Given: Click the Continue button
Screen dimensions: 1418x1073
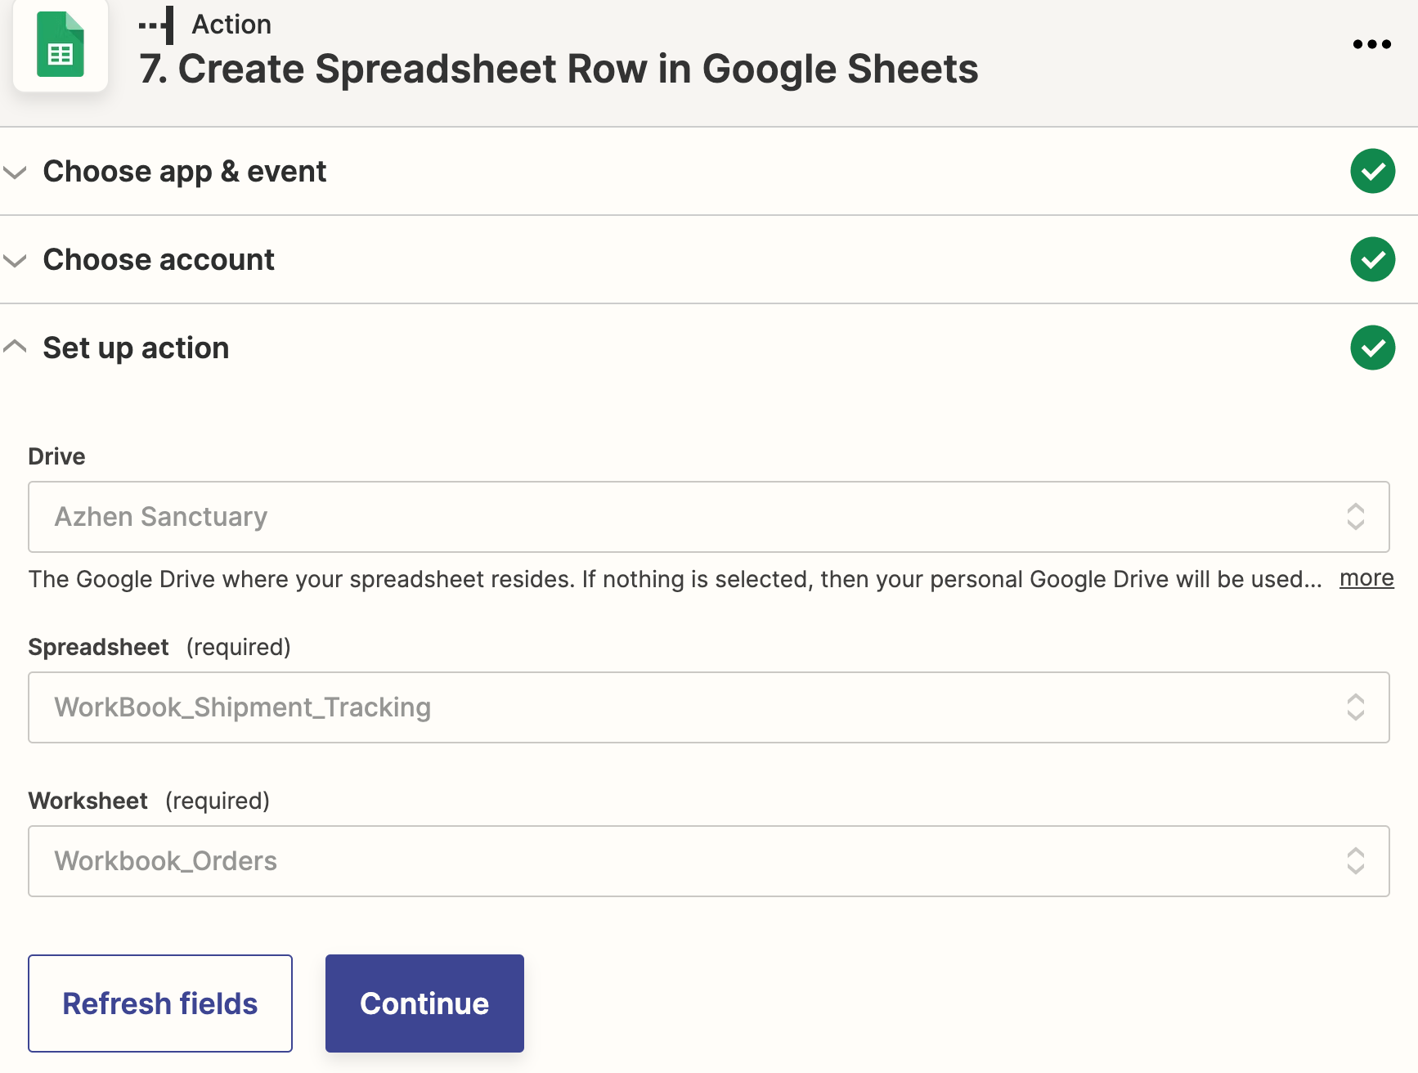Looking at the screenshot, I should 424,1003.
